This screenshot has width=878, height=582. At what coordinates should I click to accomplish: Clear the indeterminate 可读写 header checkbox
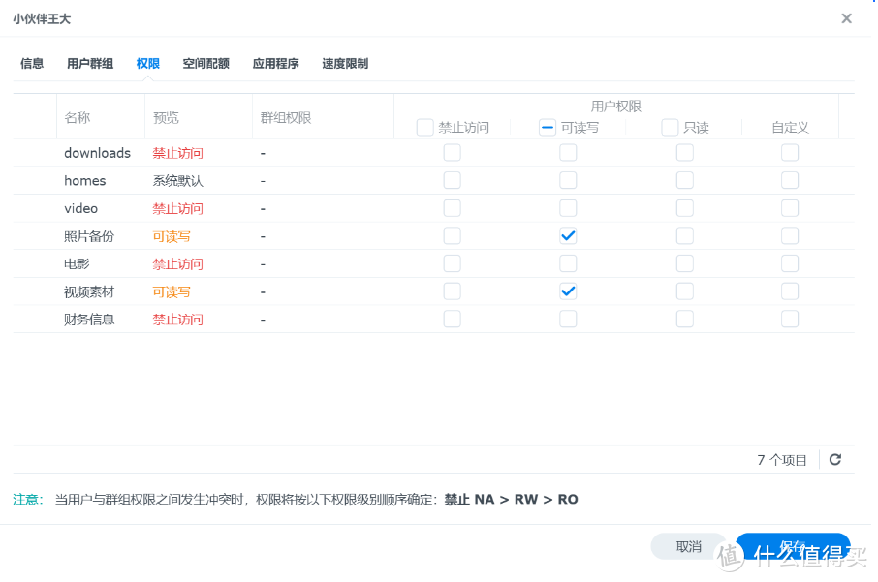point(547,127)
